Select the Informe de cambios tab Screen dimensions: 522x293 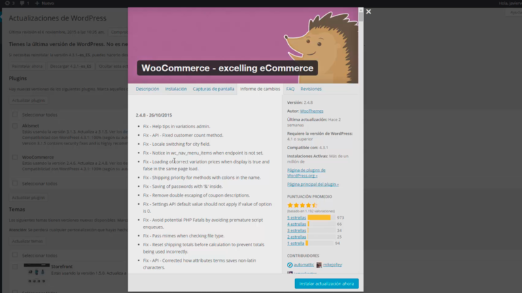point(260,89)
